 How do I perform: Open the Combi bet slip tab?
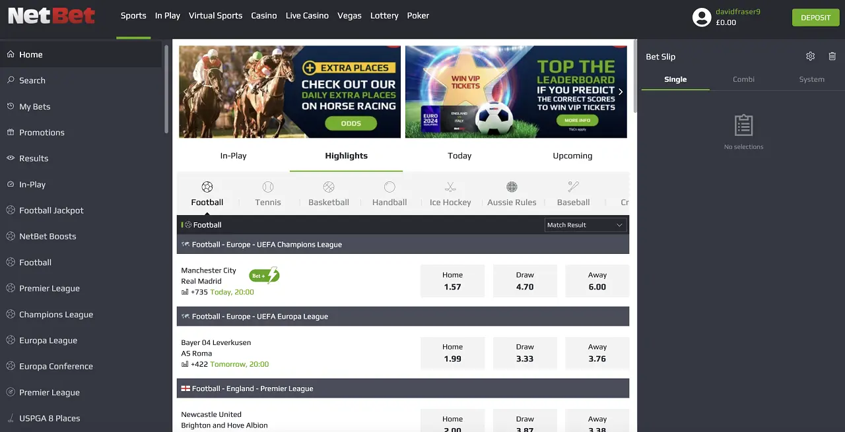tap(743, 79)
